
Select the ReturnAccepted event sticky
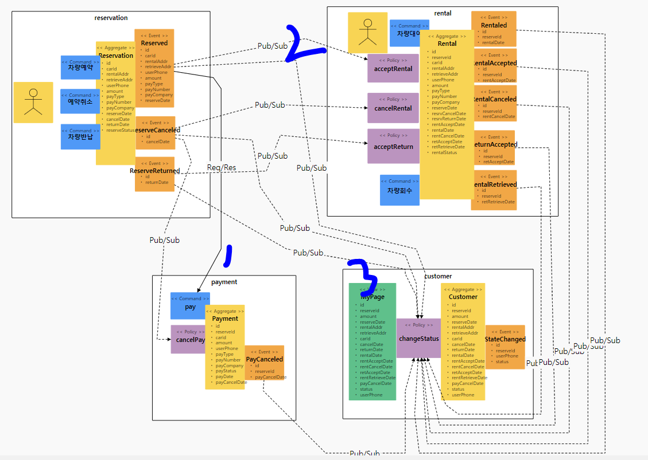coord(495,148)
